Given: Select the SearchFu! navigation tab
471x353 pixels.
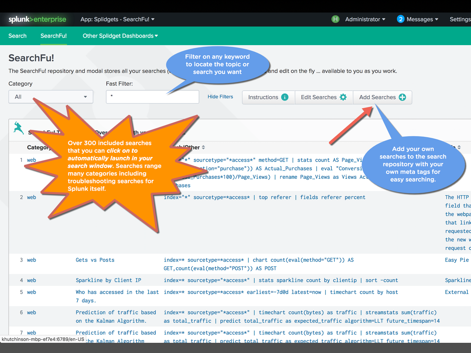Looking at the screenshot, I should point(53,36).
